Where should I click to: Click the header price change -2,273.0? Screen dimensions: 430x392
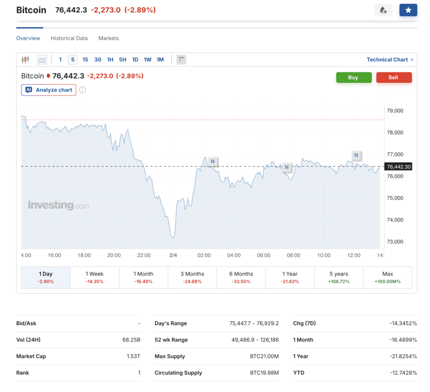pyautogui.click(x=105, y=10)
